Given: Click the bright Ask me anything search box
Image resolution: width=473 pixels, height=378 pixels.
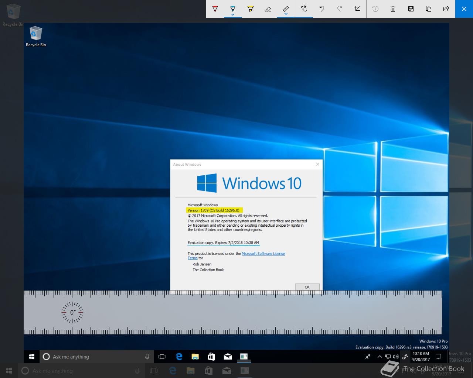Looking at the screenshot, I should coord(97,357).
